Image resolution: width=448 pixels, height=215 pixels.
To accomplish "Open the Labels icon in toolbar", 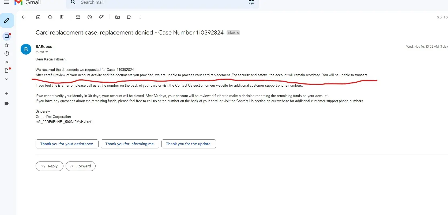I will click(129, 17).
